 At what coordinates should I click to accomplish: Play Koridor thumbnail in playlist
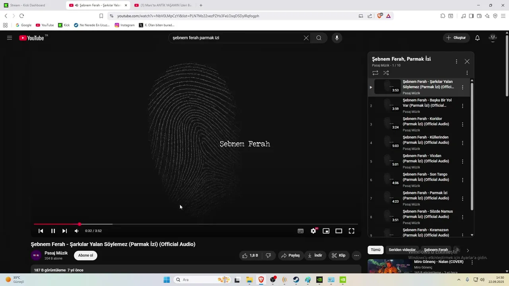coord(388,124)
